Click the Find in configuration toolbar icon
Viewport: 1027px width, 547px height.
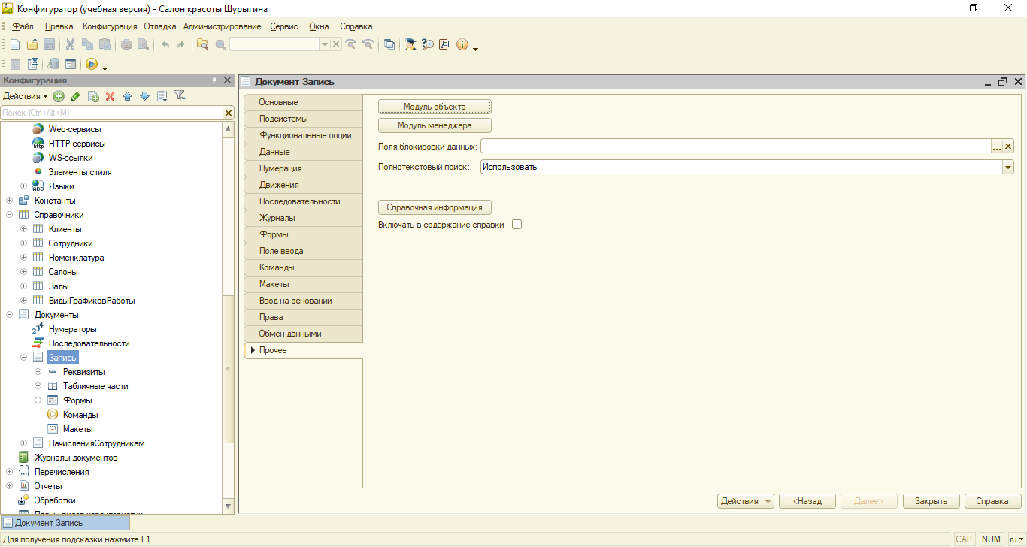(202, 44)
